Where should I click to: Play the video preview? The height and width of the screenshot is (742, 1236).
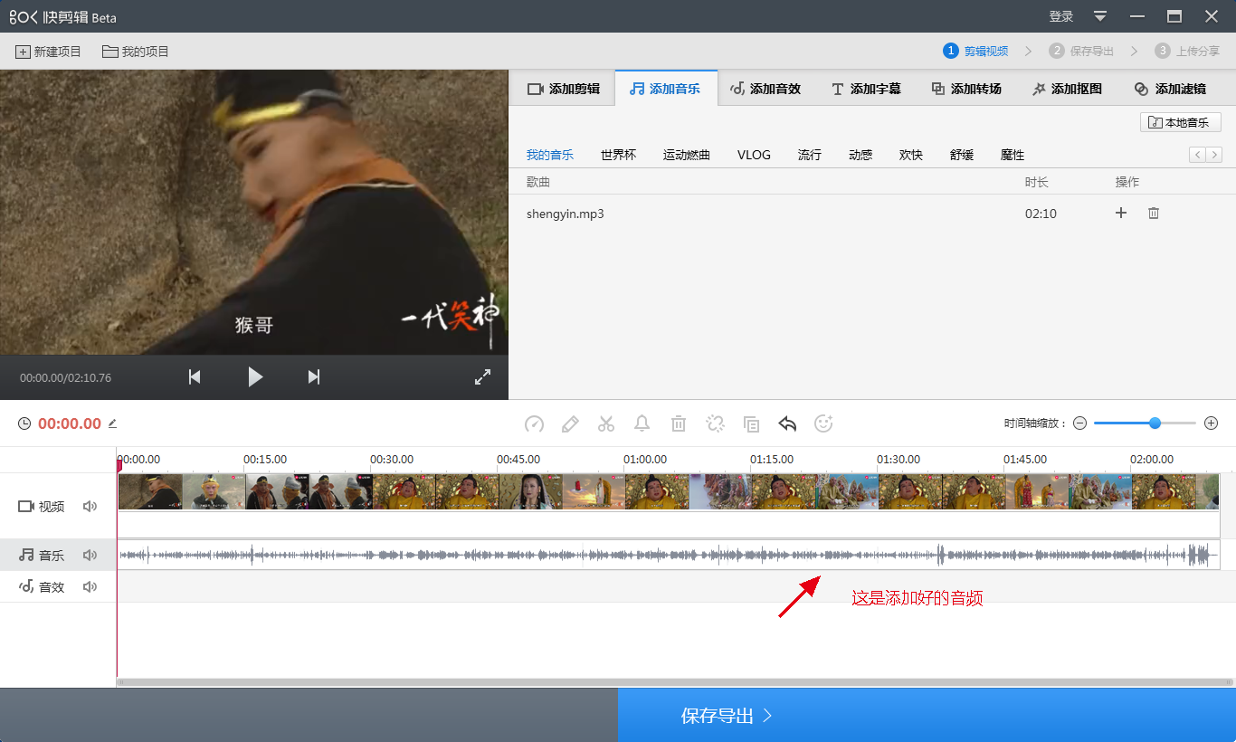click(255, 377)
